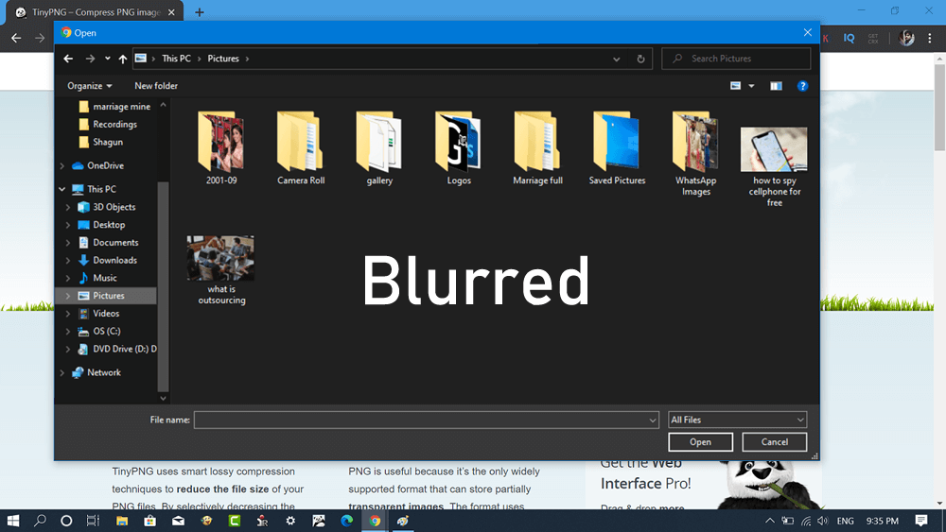Go up one folder level
Image resolution: width=946 pixels, height=532 pixels.
(x=122, y=59)
